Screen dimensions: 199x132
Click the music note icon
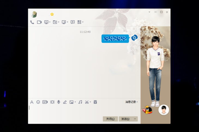click(x=80, y=102)
